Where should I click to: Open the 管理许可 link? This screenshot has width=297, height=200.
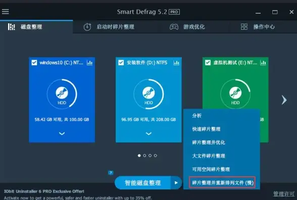[x=284, y=194]
